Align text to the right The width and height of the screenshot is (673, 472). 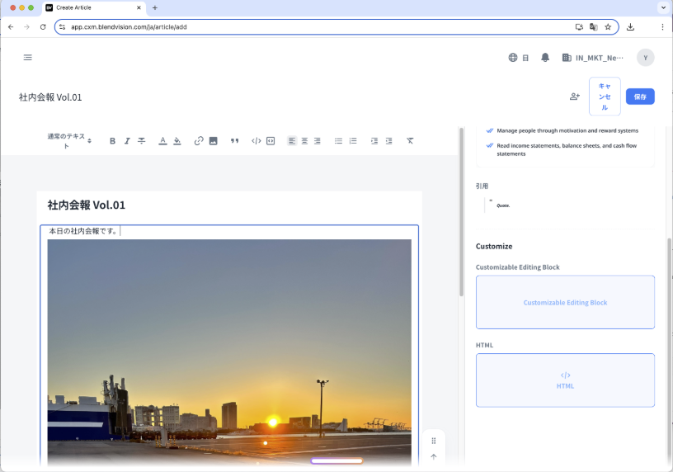[318, 141]
